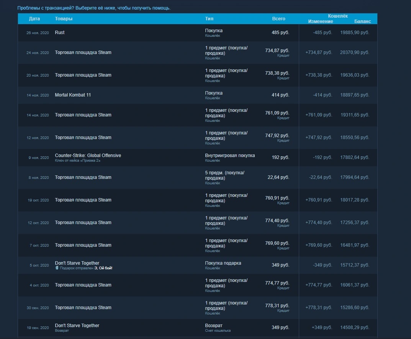Click the subtitle 'Ключ от кейса «Призма 2»'
Viewport: 411px width, 339px height.
78,160
